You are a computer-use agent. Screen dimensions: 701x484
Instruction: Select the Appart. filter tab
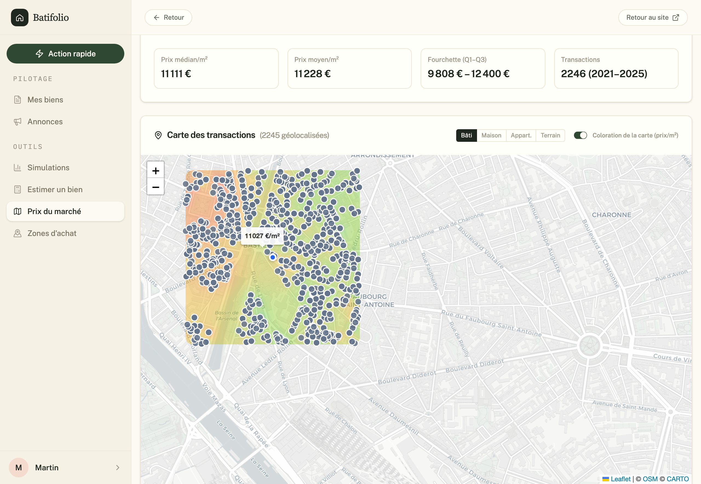521,135
